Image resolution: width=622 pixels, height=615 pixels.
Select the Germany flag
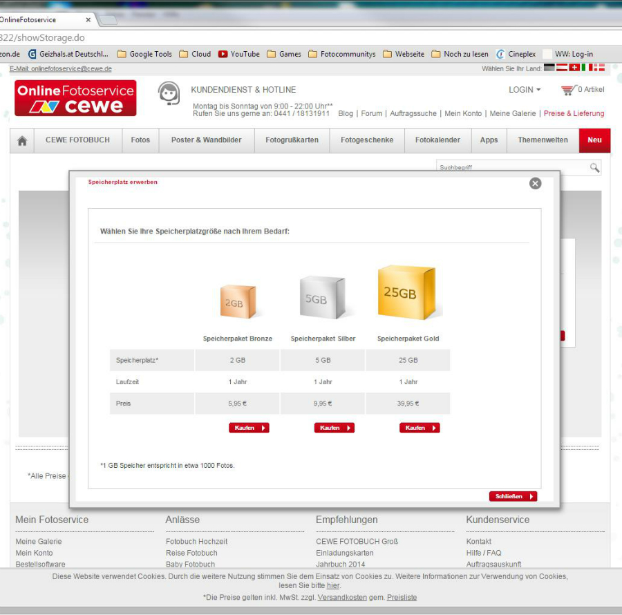(x=549, y=68)
